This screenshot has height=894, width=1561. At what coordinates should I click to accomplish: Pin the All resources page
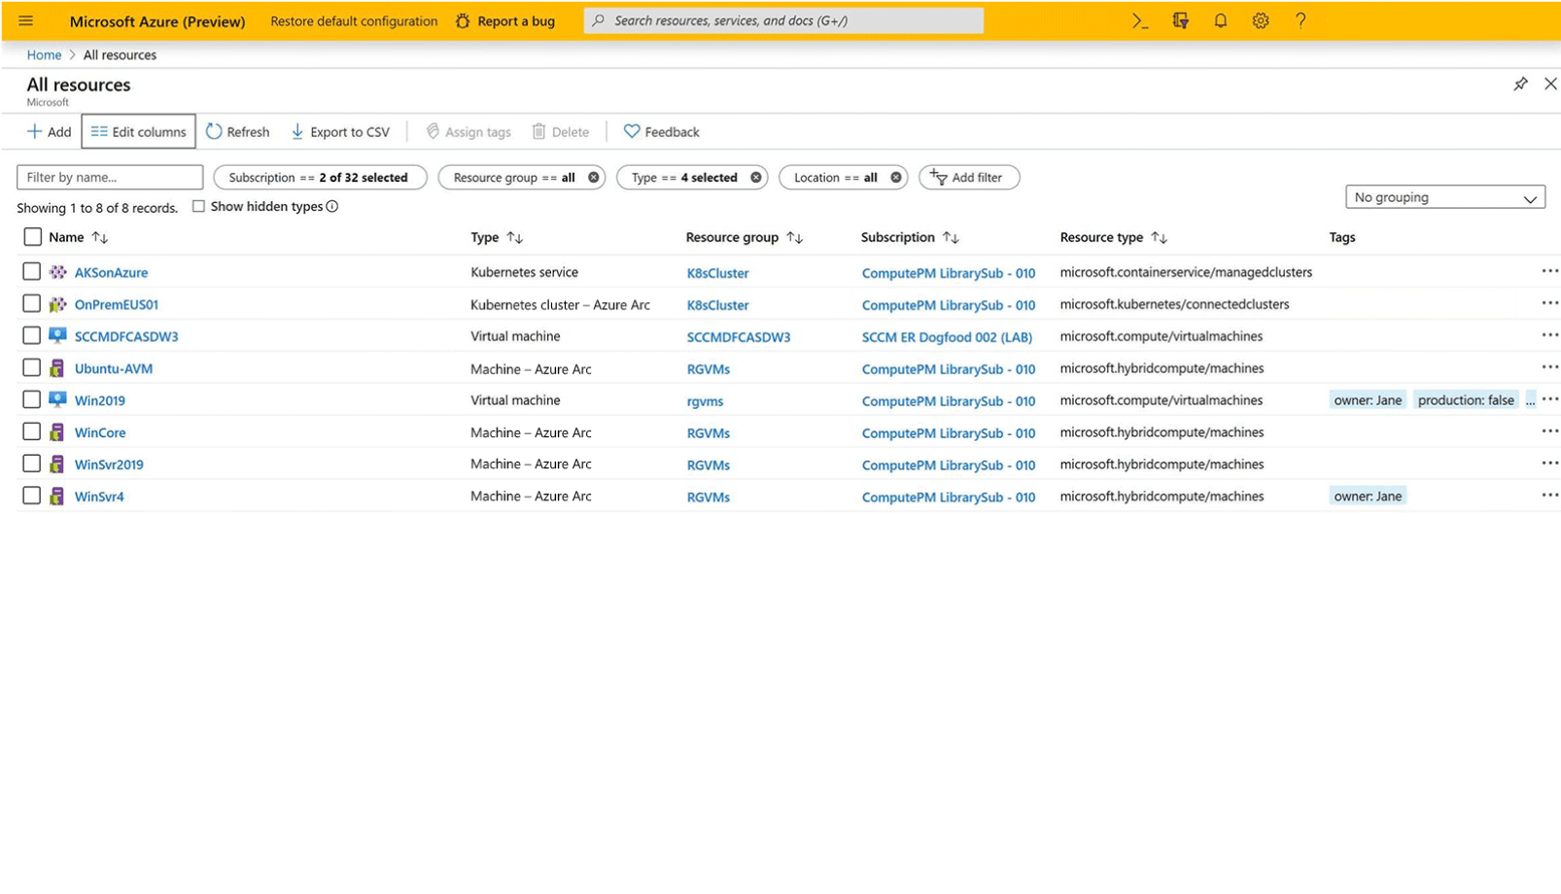coord(1520,84)
